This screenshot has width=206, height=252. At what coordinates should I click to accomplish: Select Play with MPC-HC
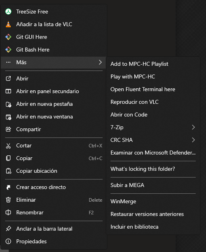coord(153,76)
